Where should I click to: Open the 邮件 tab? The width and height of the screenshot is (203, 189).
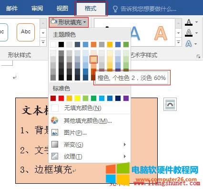pyautogui.click(x=12, y=9)
